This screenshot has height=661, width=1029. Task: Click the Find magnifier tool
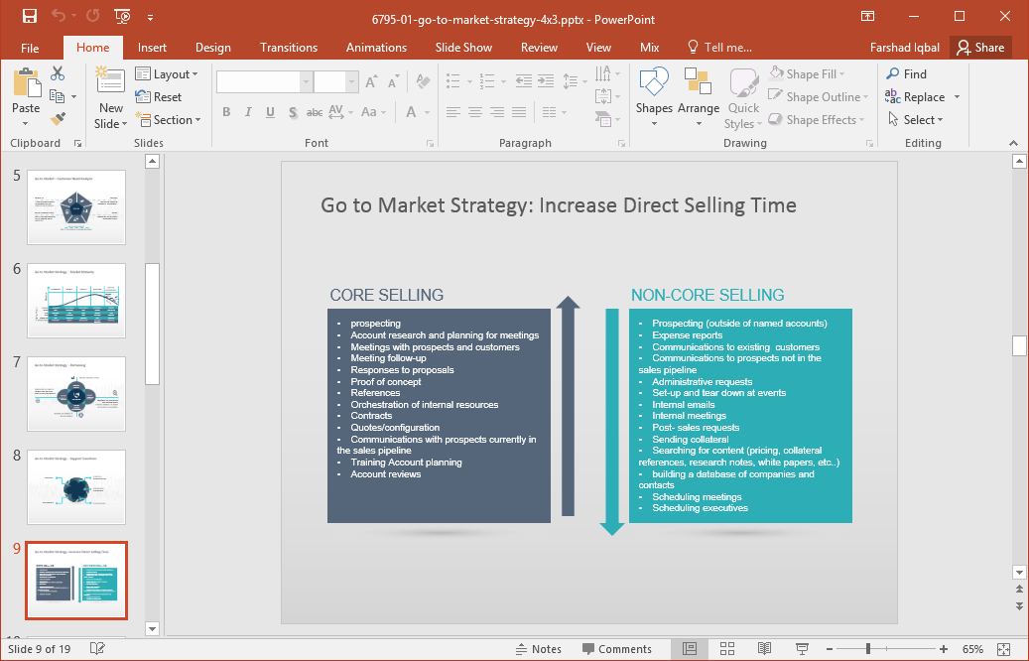point(906,74)
